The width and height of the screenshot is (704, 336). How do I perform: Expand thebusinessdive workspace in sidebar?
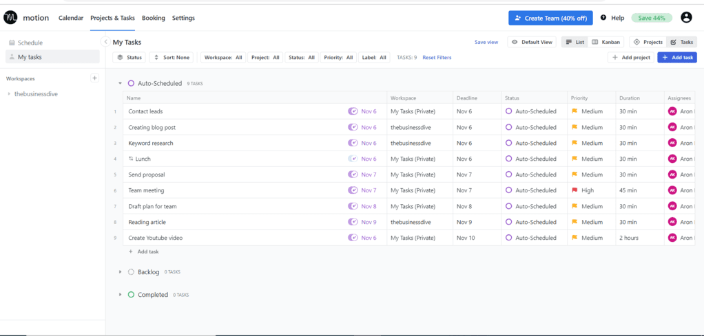pos(9,94)
